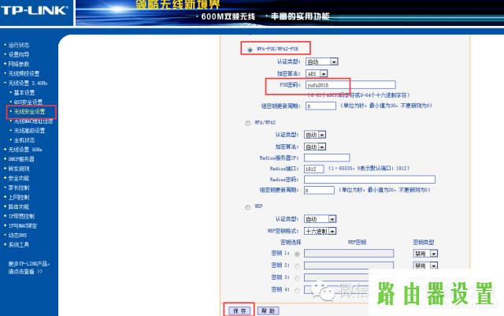Open WPA/WPA2 认证类型 dropdown
This screenshot has height=316, width=504.
[x=315, y=135]
